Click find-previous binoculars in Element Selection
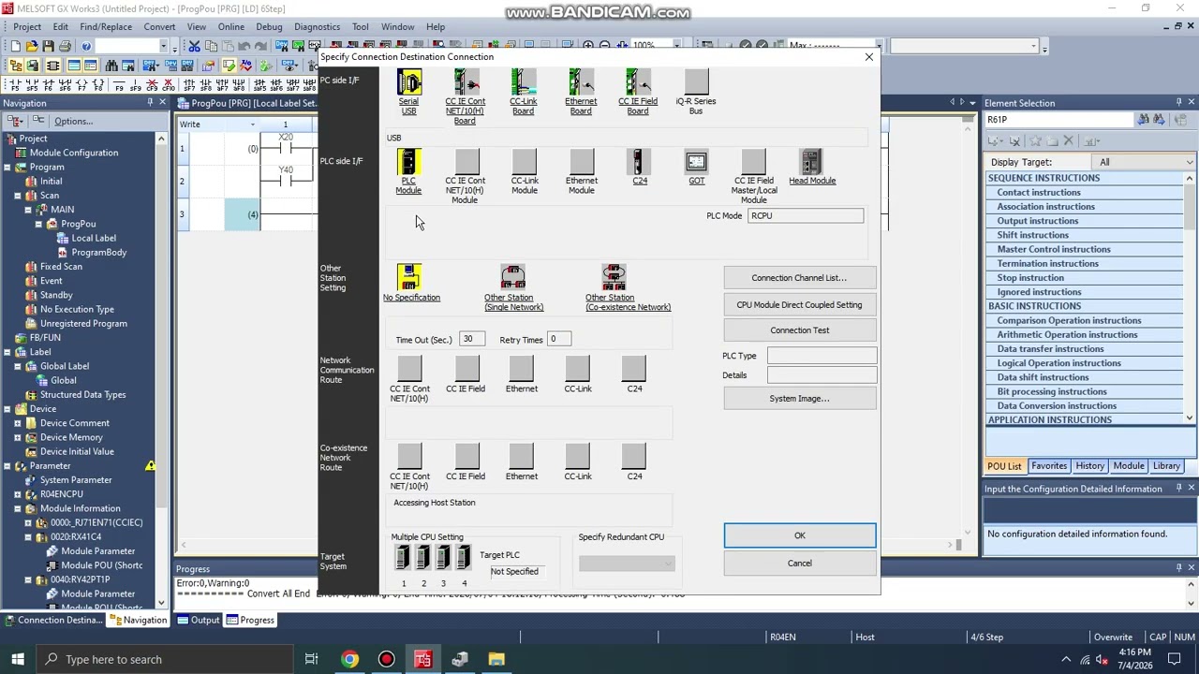1199x674 pixels. (1144, 120)
